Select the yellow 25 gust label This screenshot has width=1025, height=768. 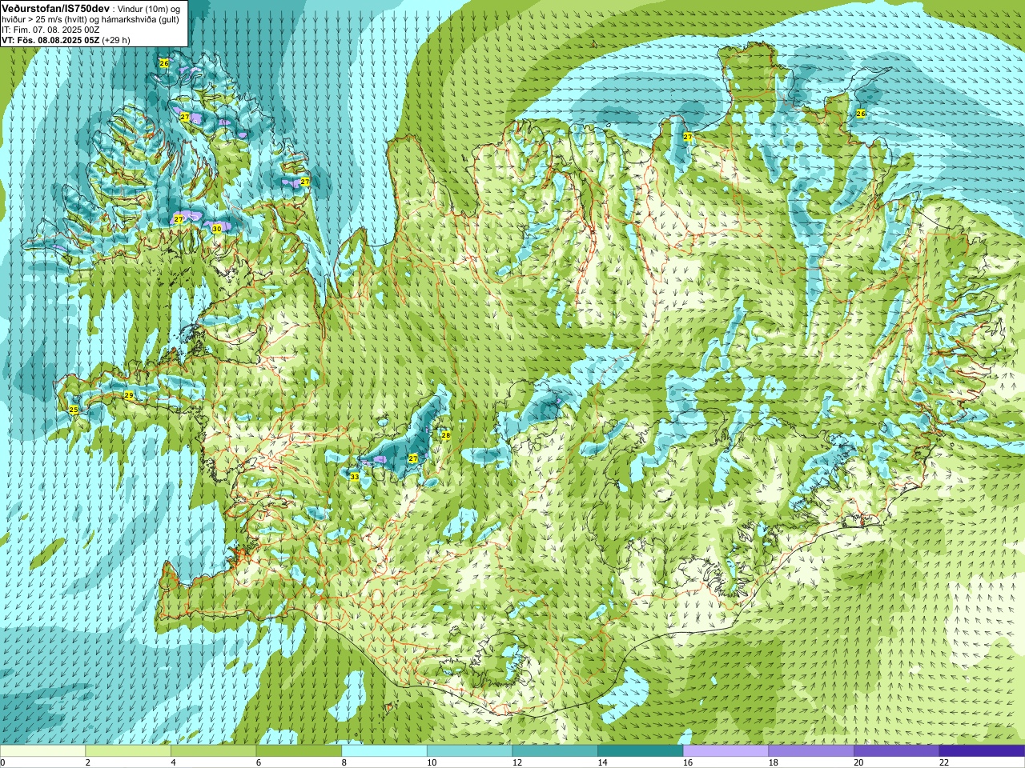tap(74, 410)
